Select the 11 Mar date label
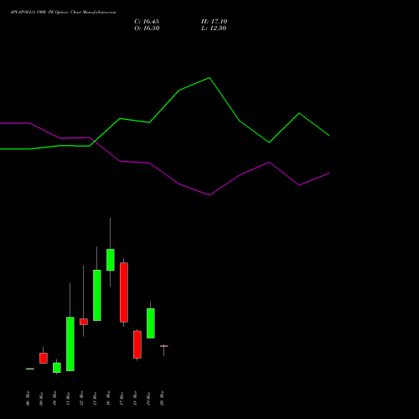This screenshot has height=419, width=419. pos(68,398)
